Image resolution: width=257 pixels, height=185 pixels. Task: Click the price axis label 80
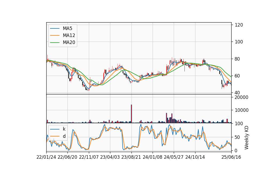pos(237,59)
